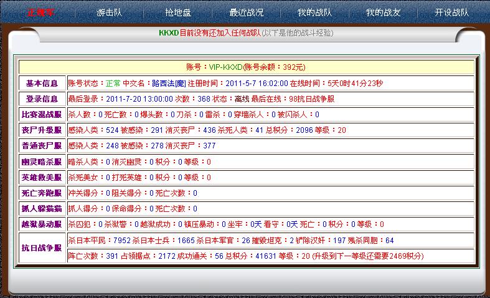Click 杀日本士兵 value 1665
490x298 pixels.
coord(186,241)
